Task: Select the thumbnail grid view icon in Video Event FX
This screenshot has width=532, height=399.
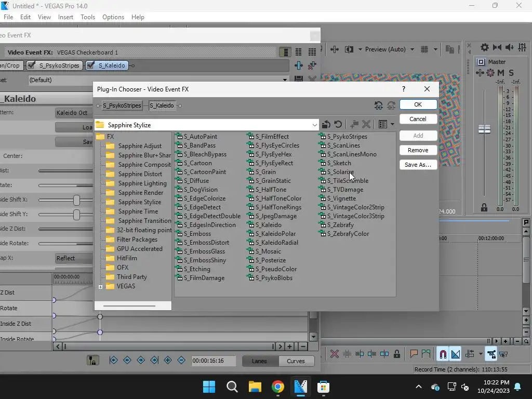Action: point(312,52)
